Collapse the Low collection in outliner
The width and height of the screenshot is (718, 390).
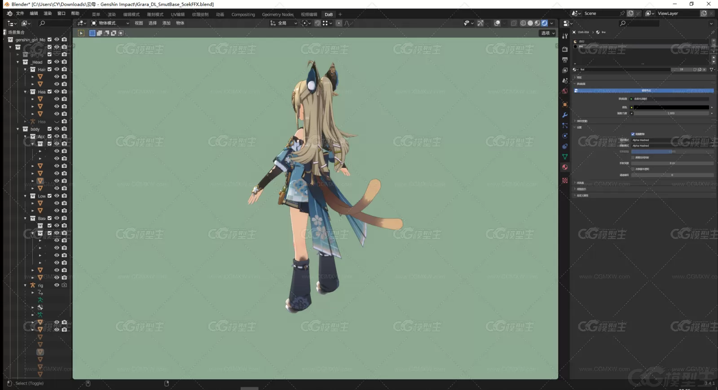[x=25, y=196]
